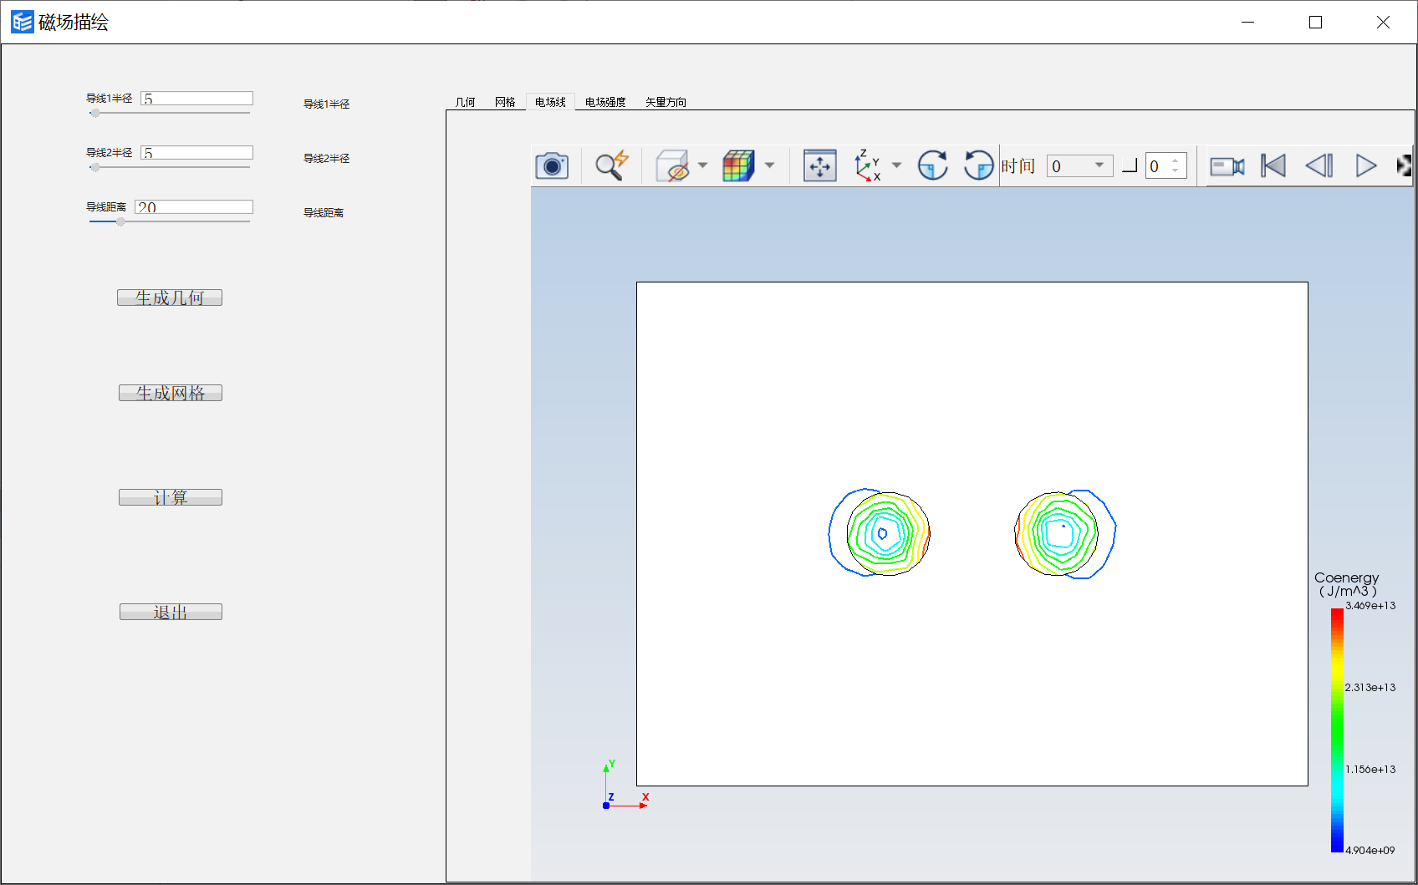Image resolution: width=1418 pixels, height=885 pixels.
Task: Click the 生成几何 button
Action: tap(170, 298)
